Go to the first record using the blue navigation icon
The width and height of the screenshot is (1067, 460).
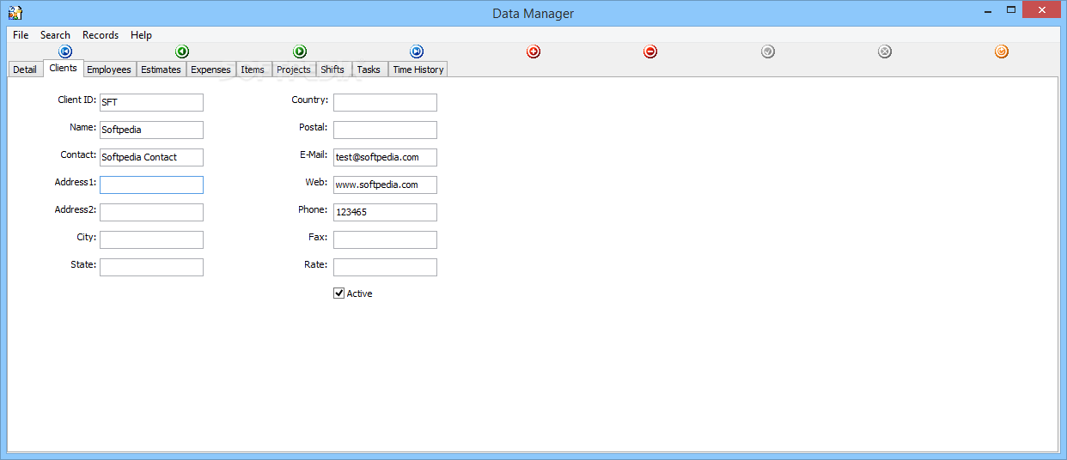[65, 52]
